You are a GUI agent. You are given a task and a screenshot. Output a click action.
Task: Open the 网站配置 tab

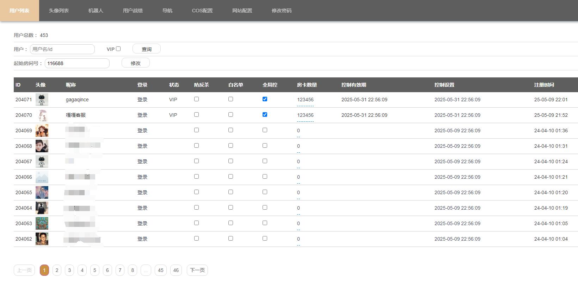242,11
